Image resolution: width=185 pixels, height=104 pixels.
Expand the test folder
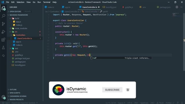pyautogui.click(x=16, y=48)
